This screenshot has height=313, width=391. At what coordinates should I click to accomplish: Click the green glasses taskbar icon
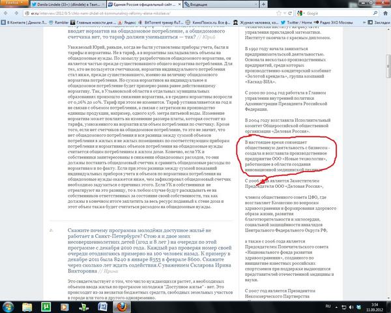tap(83, 307)
